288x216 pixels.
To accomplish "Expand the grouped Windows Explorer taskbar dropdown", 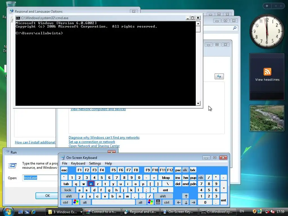I will 81,212.
